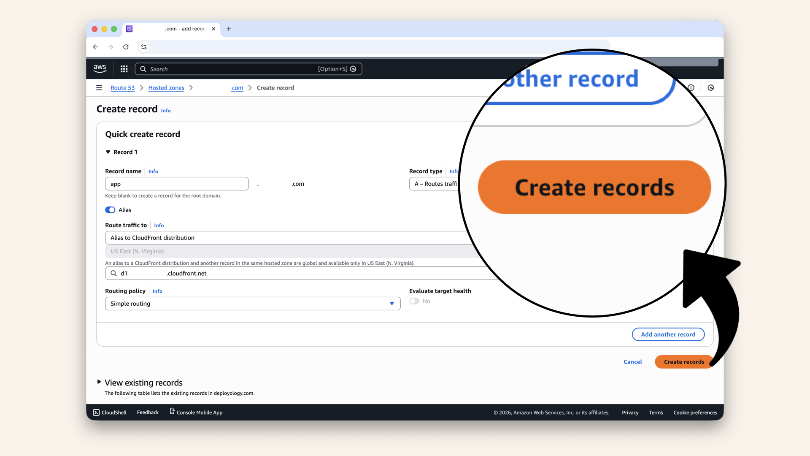Image resolution: width=810 pixels, height=456 pixels.
Task: Click the AWS home logo
Action: pyautogui.click(x=100, y=68)
